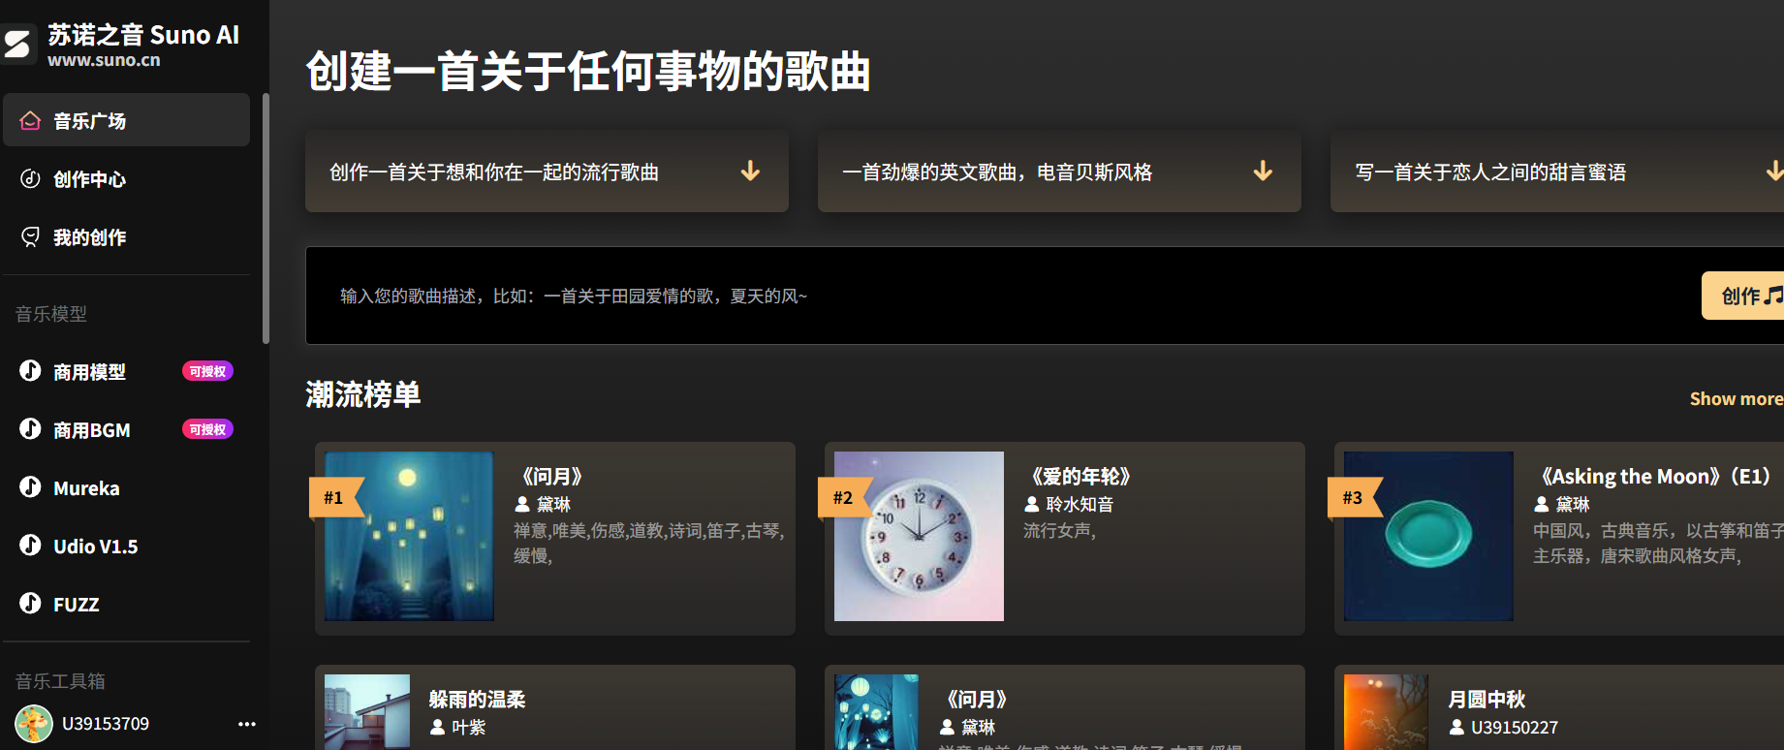The height and width of the screenshot is (750, 1784).
Task: Click the sidebar vertical scrollbar
Action: click(266, 218)
